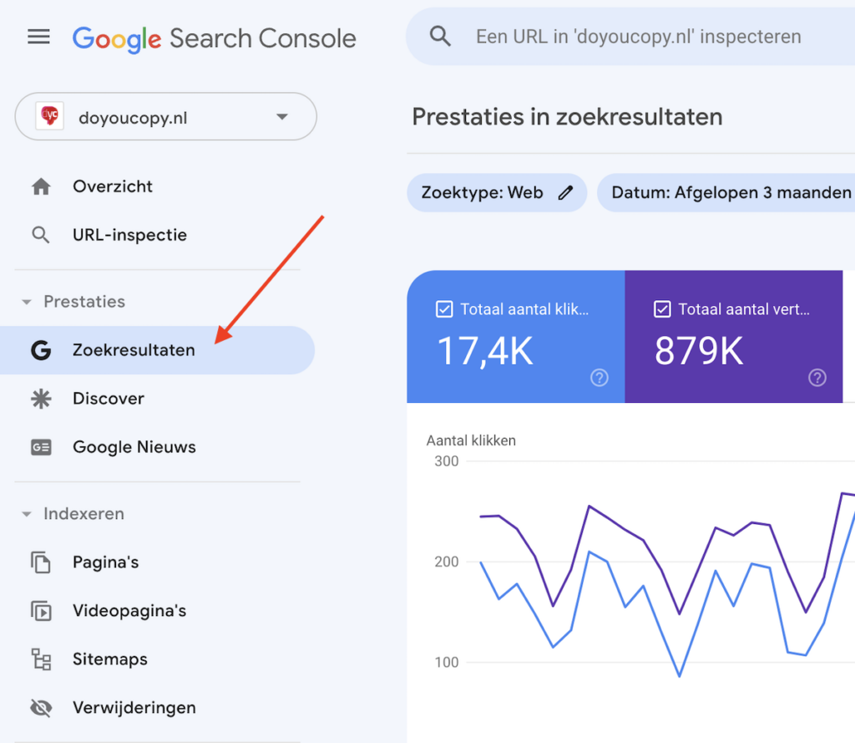Click the Discover asterisk icon
The height and width of the screenshot is (743, 855).
pos(41,399)
